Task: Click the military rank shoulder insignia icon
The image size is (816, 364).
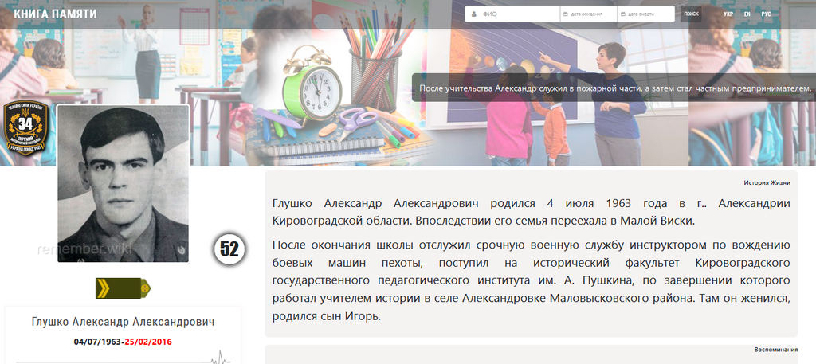Action: pos(123,288)
